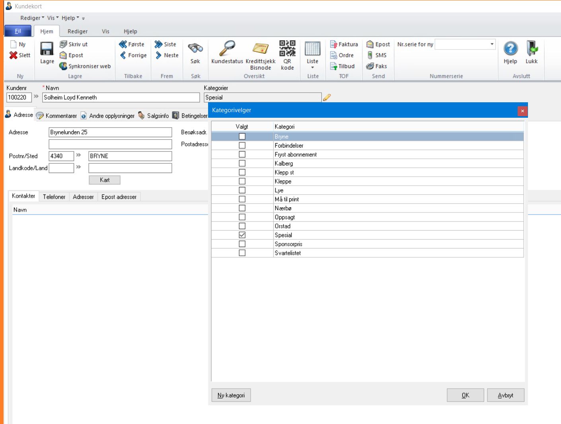Click Synkroniser web icon
The image size is (561, 424).
(x=63, y=66)
